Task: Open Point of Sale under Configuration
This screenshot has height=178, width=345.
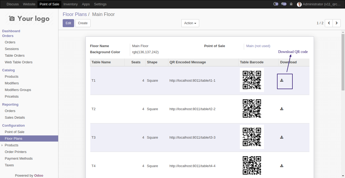Action: tap(14, 132)
